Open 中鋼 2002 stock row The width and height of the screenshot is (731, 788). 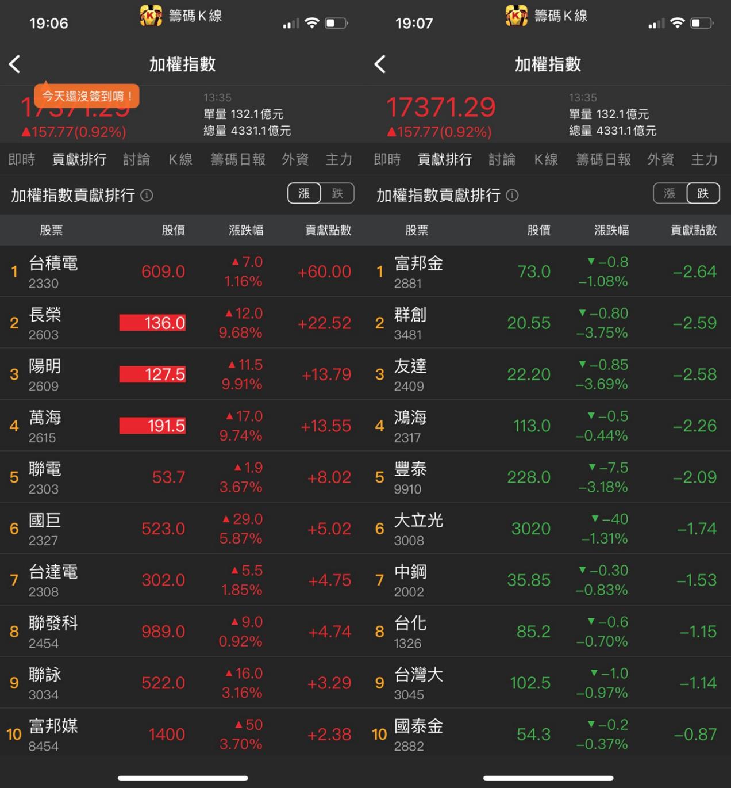point(548,580)
